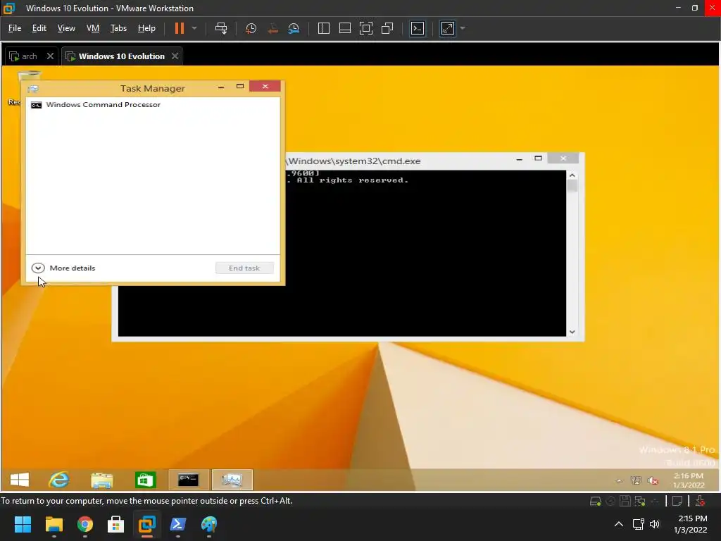Select Windows Command Processor in Task Manager
This screenshot has width=721, height=541.
point(153,105)
